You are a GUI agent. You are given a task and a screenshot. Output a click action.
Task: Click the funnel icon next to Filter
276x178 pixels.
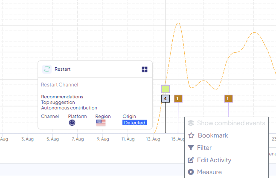191,148
